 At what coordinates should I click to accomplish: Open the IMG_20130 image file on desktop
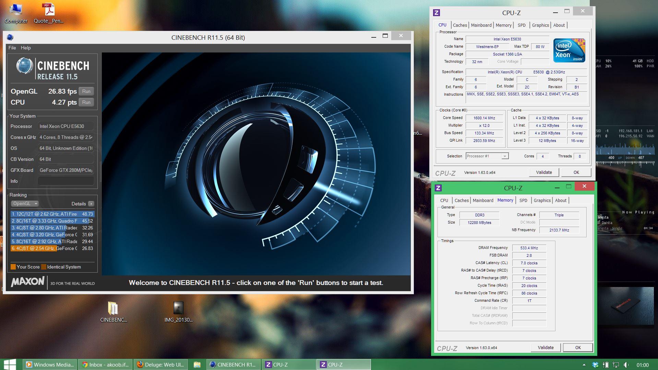178,312
